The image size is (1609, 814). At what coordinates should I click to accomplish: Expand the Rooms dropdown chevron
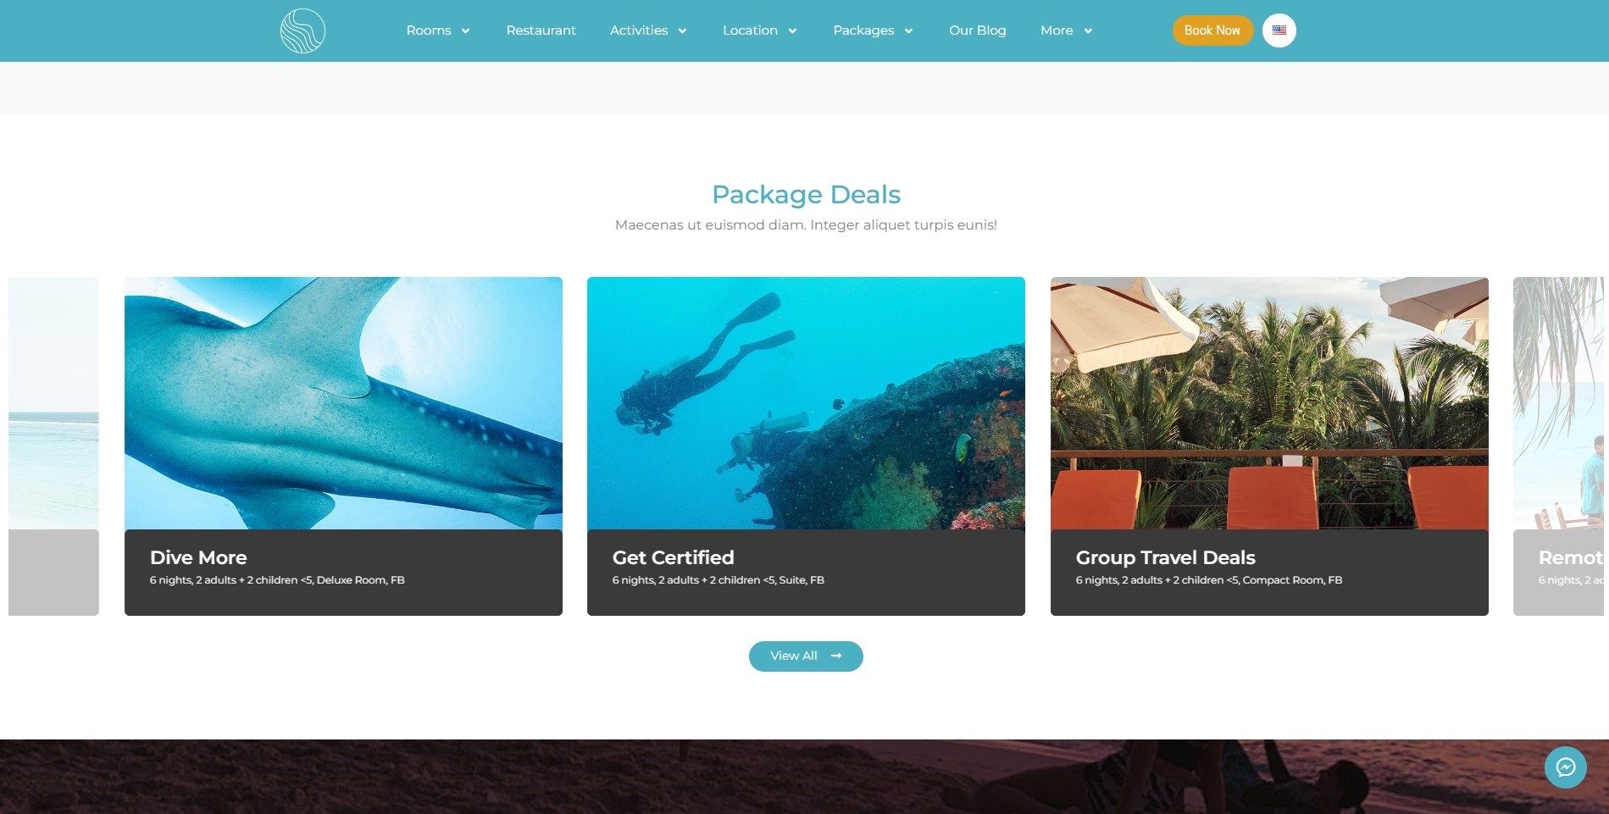tap(465, 31)
